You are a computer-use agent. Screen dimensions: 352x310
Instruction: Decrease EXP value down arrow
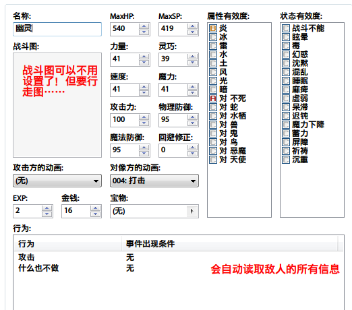47,214
